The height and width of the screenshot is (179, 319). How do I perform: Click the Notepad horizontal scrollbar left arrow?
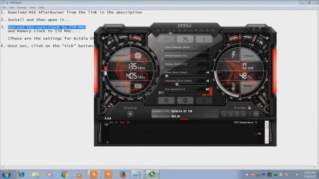tap(2, 167)
